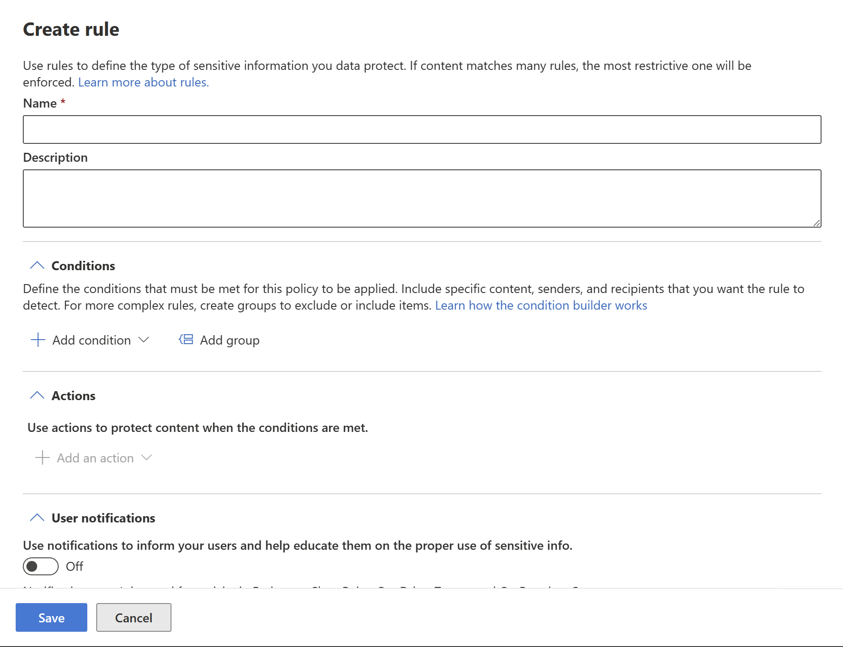Collapse the User notifications section chevron
Image resolution: width=843 pixels, height=647 pixels.
(x=37, y=518)
